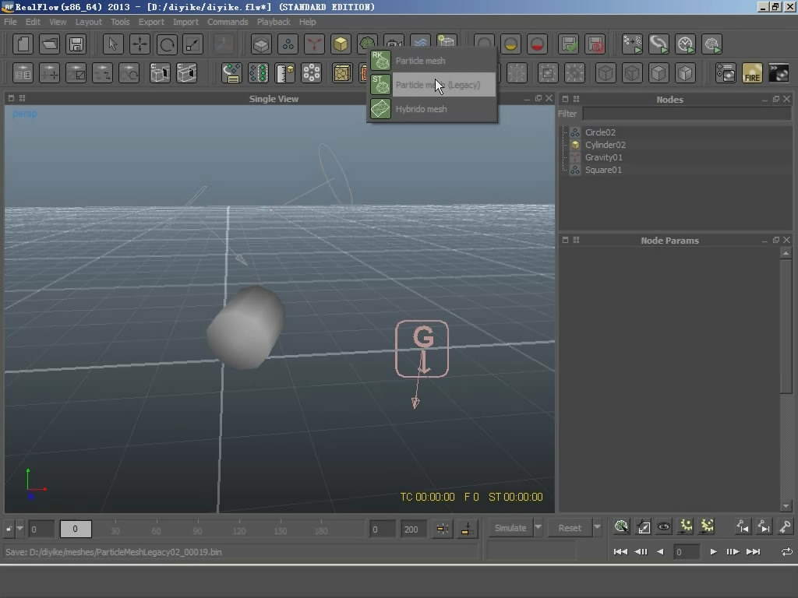The height and width of the screenshot is (598, 798).
Task: Toggle the second green gear simulation icon
Action: (x=707, y=527)
